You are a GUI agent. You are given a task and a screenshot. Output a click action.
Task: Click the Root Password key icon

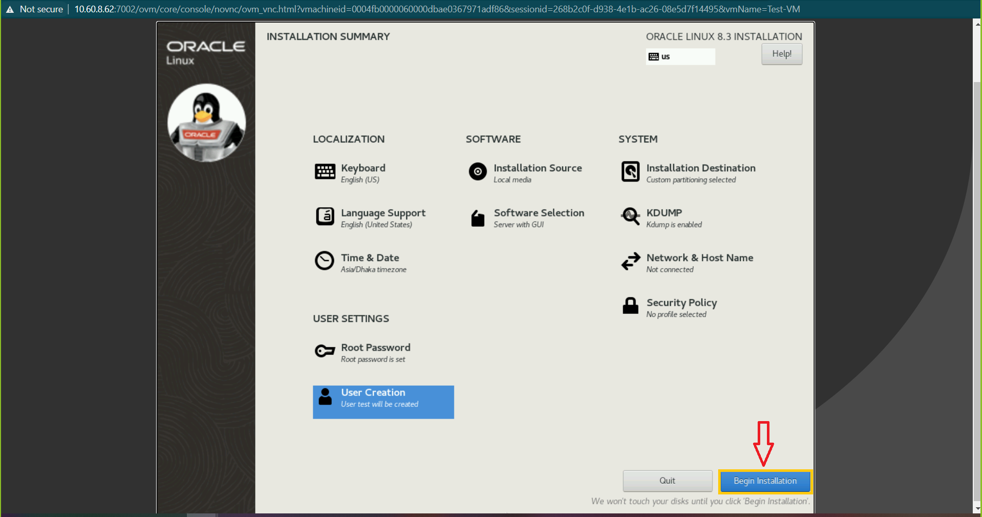(325, 351)
